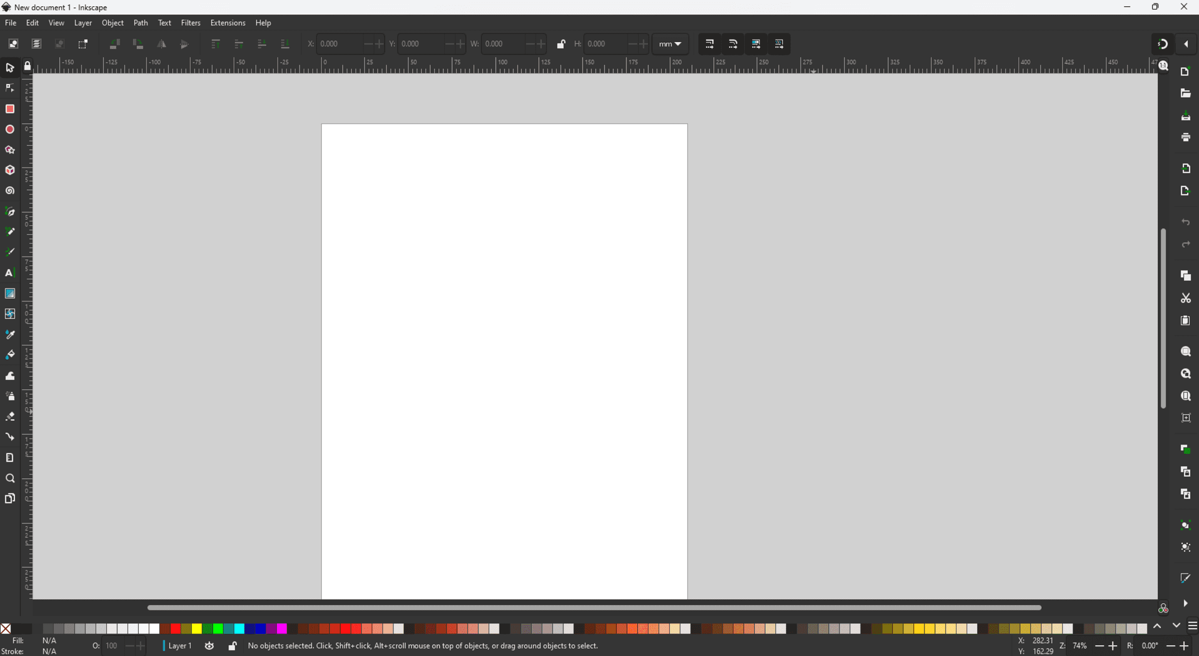
Task: Open the Extensions menu
Action: point(228,23)
